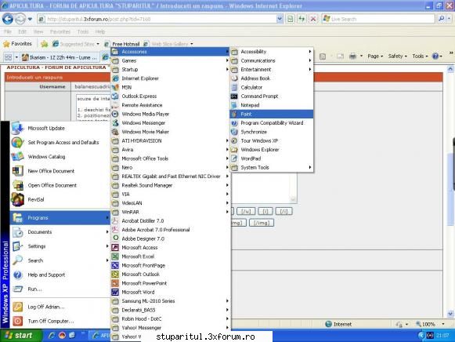The height and width of the screenshot is (342, 455).
Task: Open Notepad in Accessories submenu
Action: click(271, 105)
